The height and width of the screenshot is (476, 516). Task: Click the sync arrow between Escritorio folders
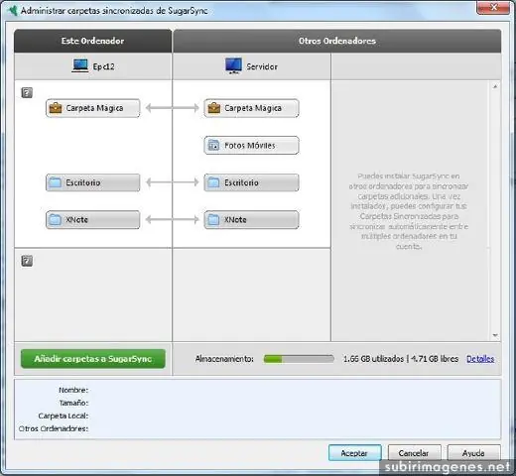tap(172, 182)
